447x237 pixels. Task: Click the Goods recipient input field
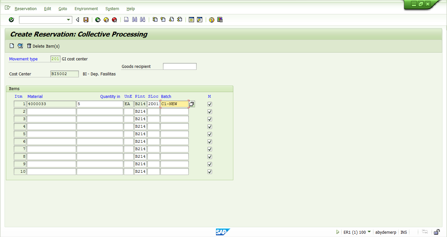(180, 66)
